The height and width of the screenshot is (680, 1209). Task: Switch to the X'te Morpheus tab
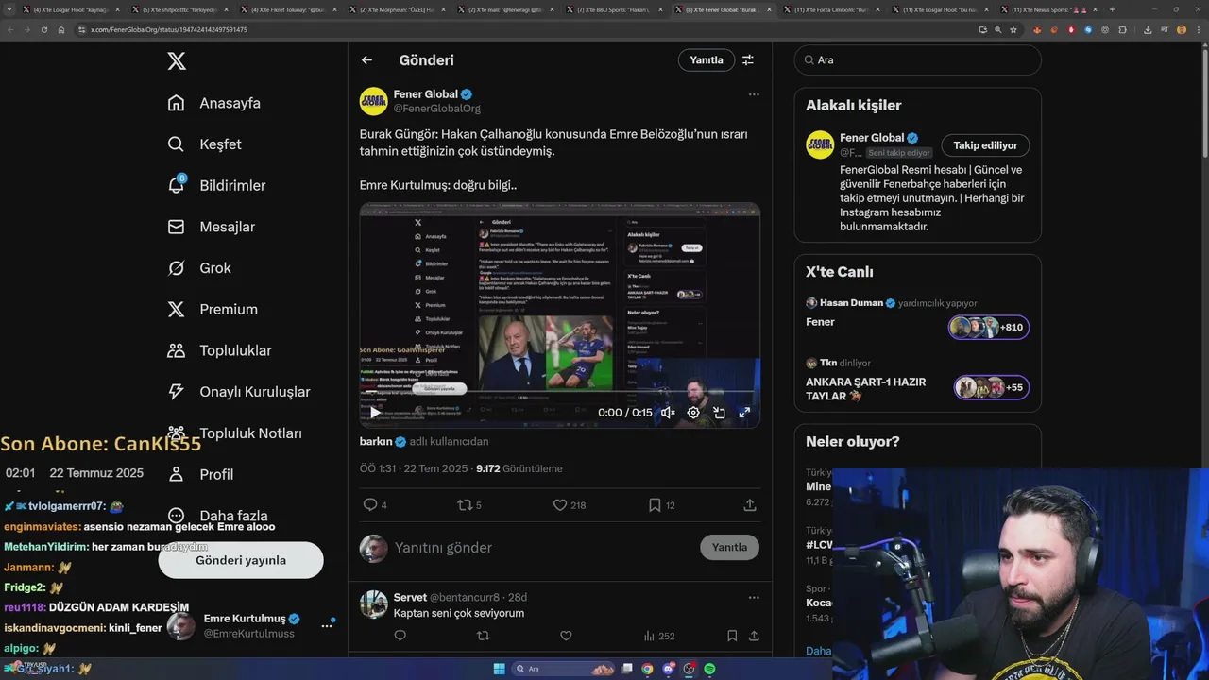tap(396, 9)
